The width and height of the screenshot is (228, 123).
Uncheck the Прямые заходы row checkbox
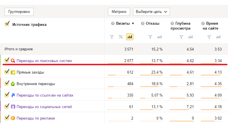coord(7,72)
